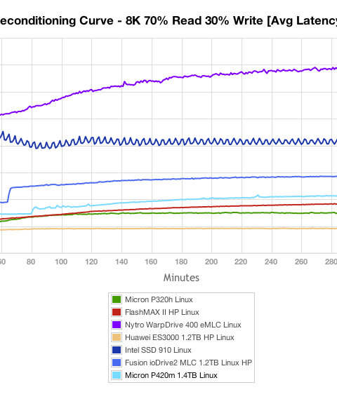The height and width of the screenshot is (399, 337).
Task: Click the dark blue Intel SSD 910 swatch
Action: coord(117,350)
